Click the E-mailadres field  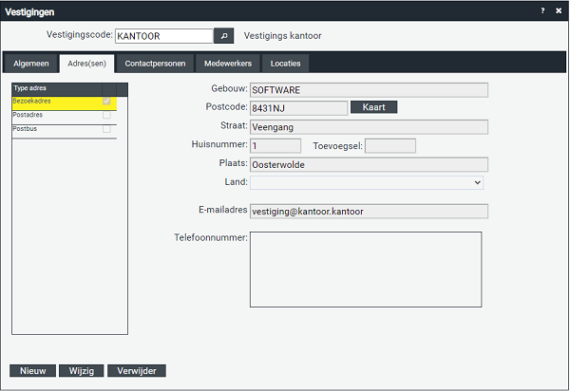click(369, 212)
